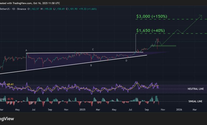Click the arrowhead of the dotted projection
The image size is (207, 125).
[201, 16]
